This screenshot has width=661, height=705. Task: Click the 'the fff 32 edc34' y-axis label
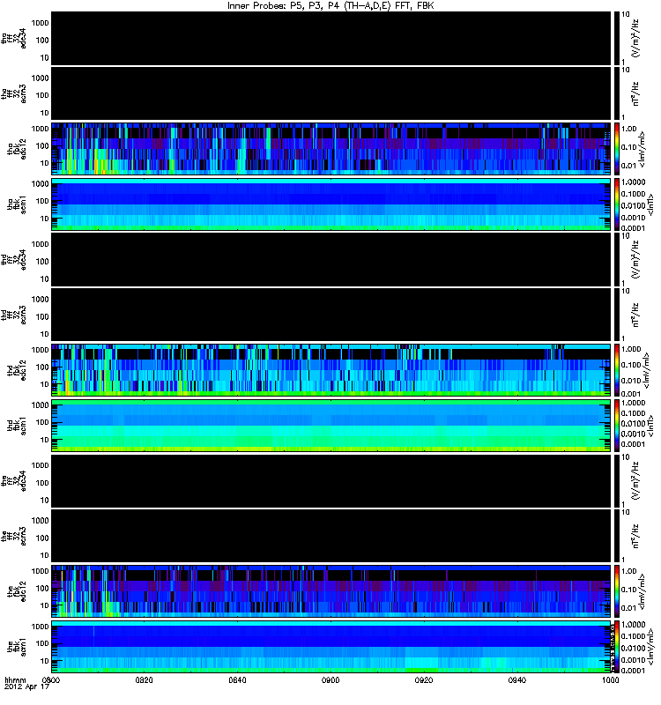(14, 481)
